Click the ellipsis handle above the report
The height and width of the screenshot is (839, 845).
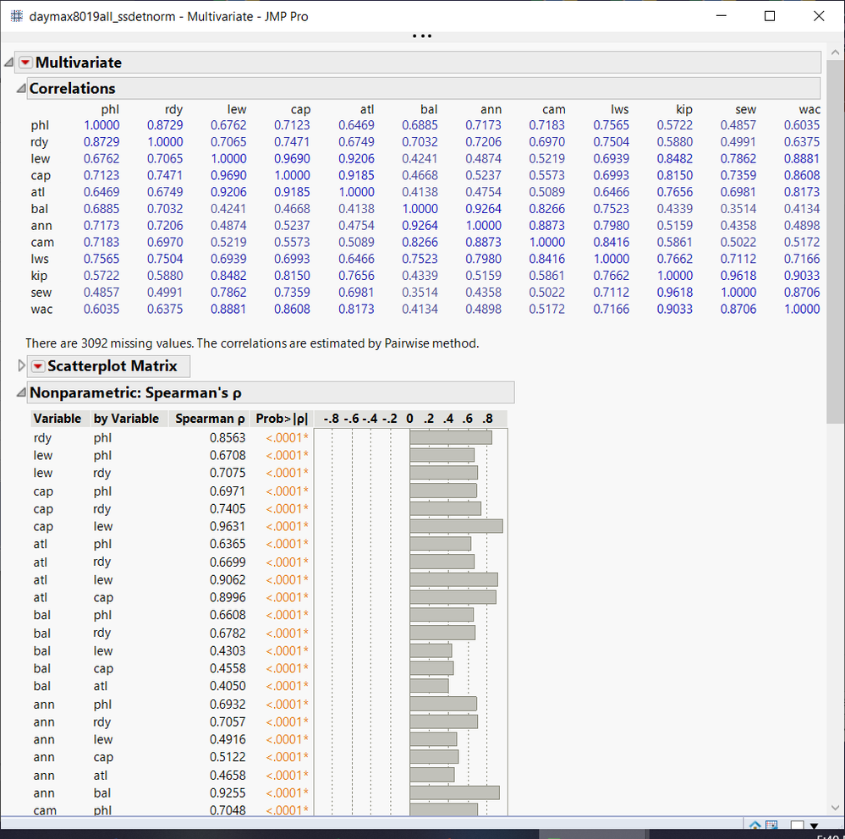click(x=421, y=36)
